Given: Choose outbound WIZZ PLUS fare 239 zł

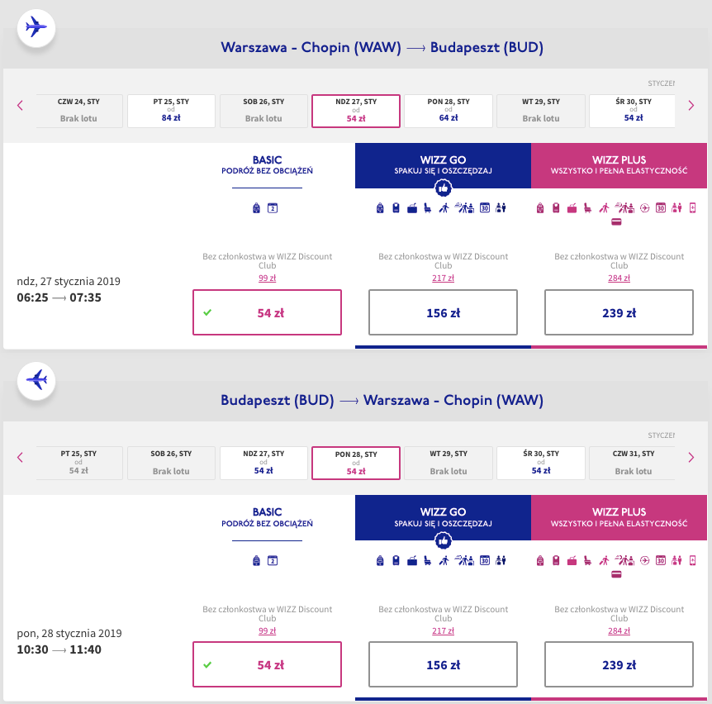Looking at the screenshot, I should point(619,312).
